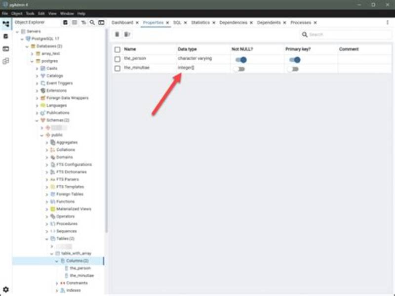Switch to the SQL tab
The image size is (395, 296).
click(x=177, y=22)
